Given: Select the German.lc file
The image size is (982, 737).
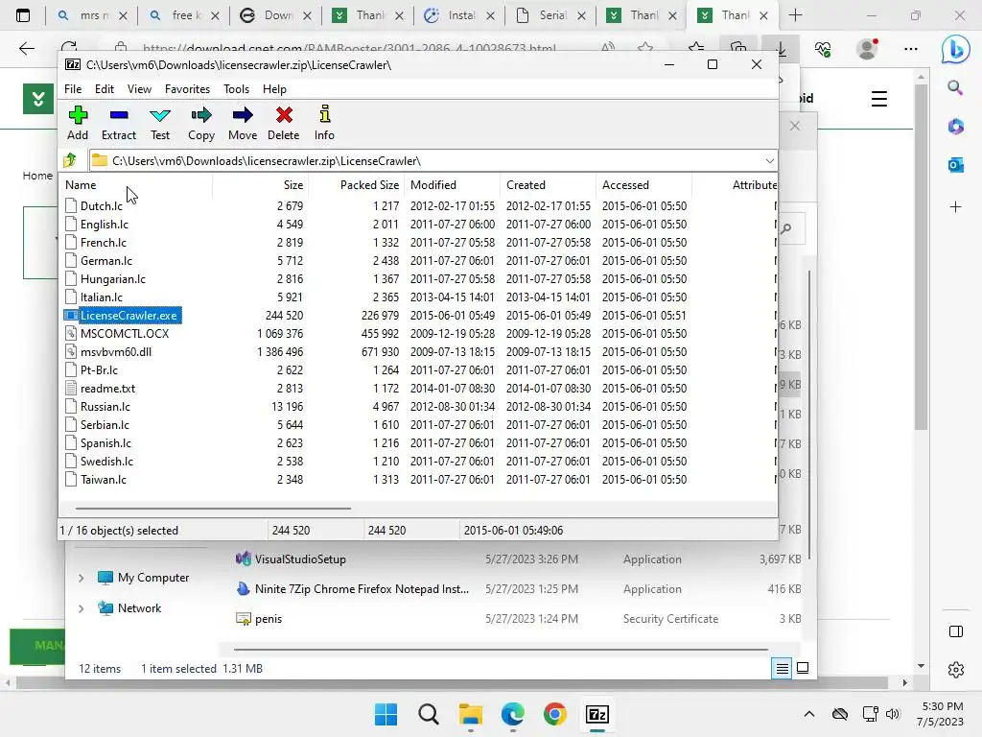Looking at the screenshot, I should [105, 260].
